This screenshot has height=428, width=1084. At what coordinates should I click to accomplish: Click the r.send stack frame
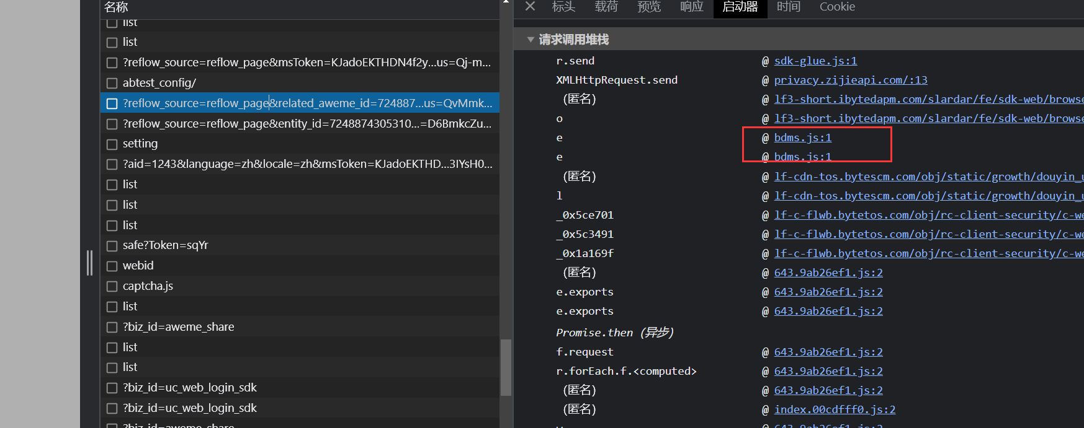(575, 61)
